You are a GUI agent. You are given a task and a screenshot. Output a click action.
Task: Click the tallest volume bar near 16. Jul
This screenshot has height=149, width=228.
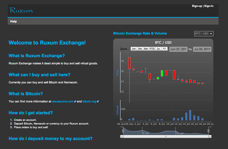click(x=190, y=115)
